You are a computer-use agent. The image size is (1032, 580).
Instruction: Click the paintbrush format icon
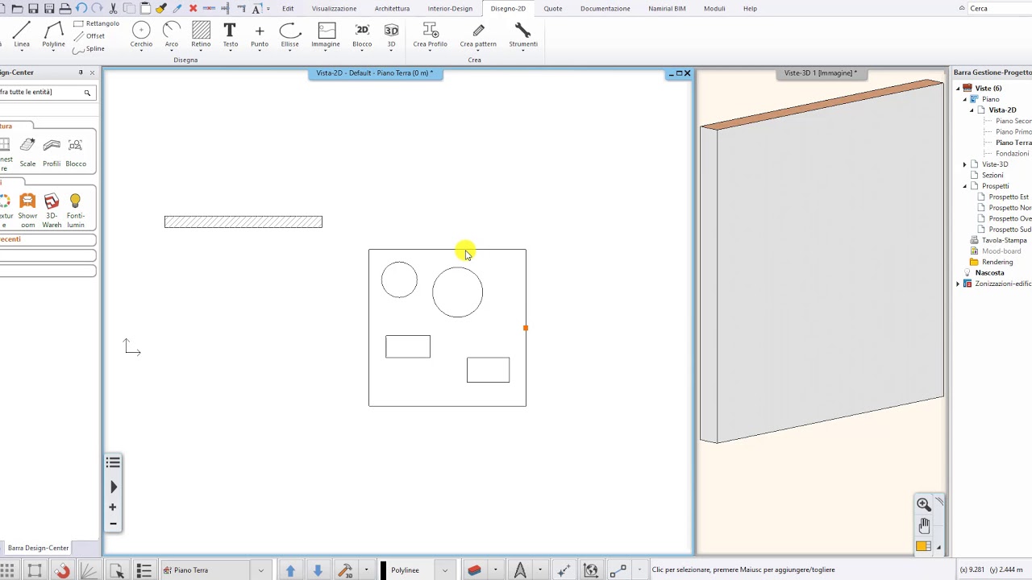(161, 8)
